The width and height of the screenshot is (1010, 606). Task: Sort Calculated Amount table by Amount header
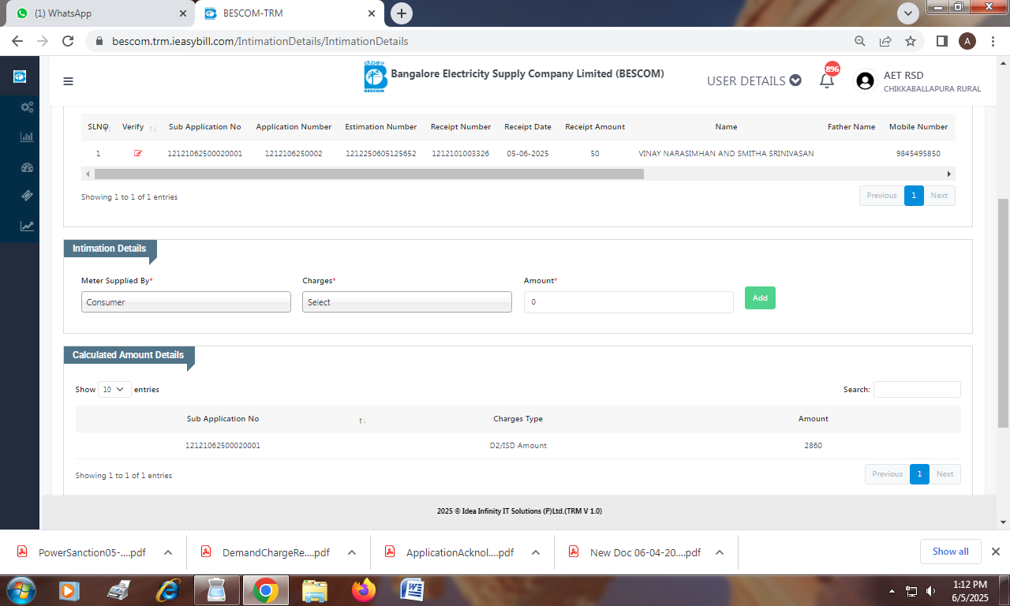(814, 419)
